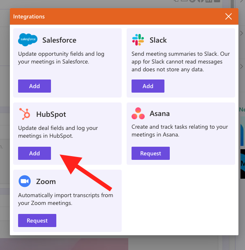Click 'Update deal fields' HubSpot description
The height and width of the screenshot is (250, 245).
coord(58,132)
